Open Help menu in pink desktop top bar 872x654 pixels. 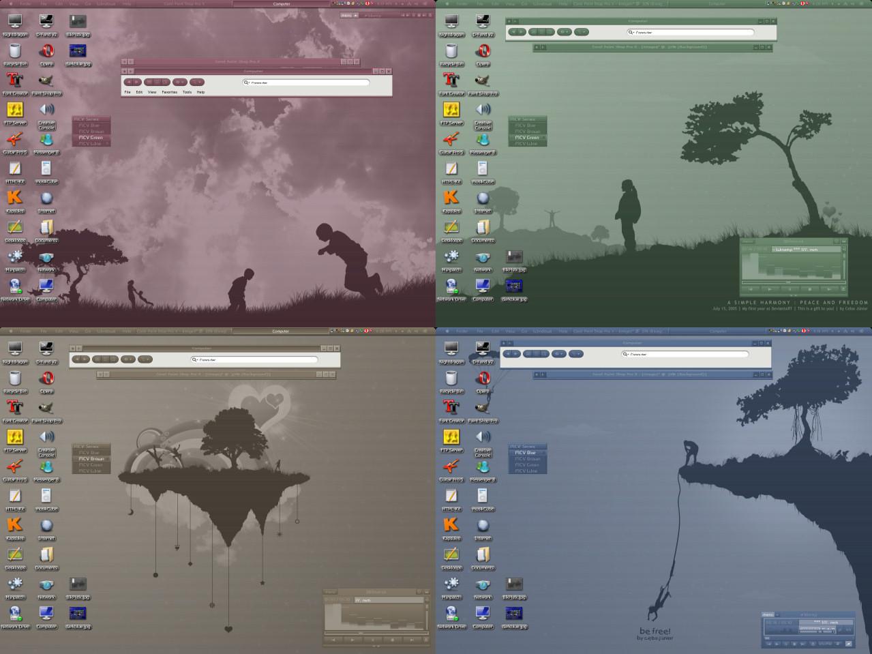[x=127, y=4]
